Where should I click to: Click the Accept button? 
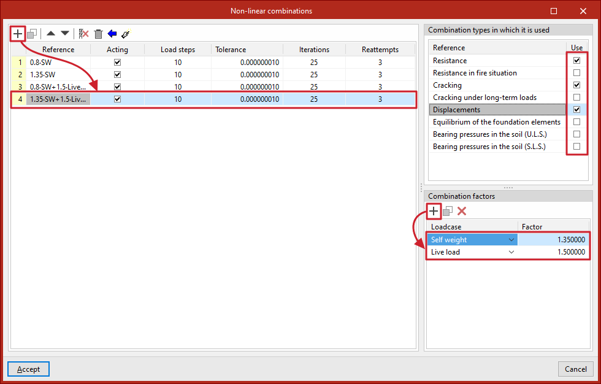point(28,369)
